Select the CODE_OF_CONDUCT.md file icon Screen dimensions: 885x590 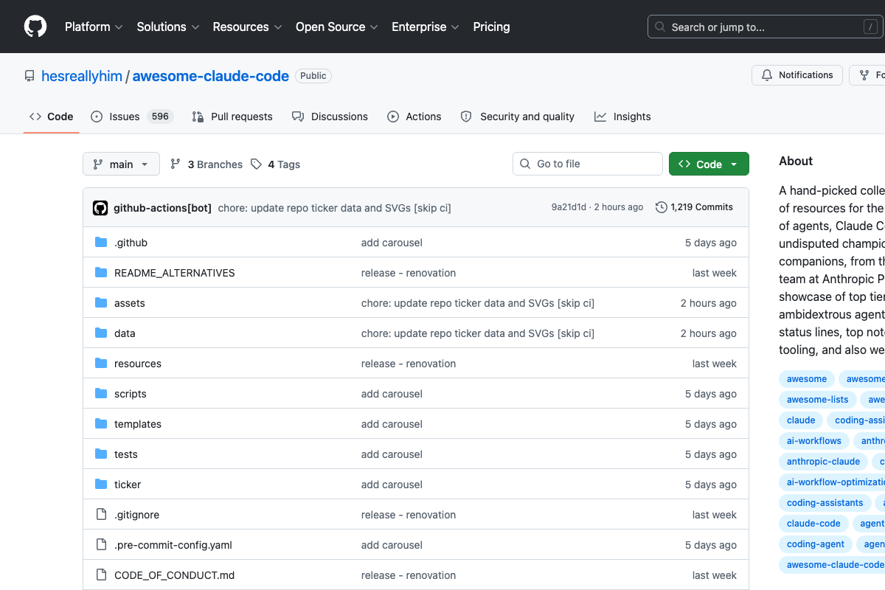click(x=101, y=575)
